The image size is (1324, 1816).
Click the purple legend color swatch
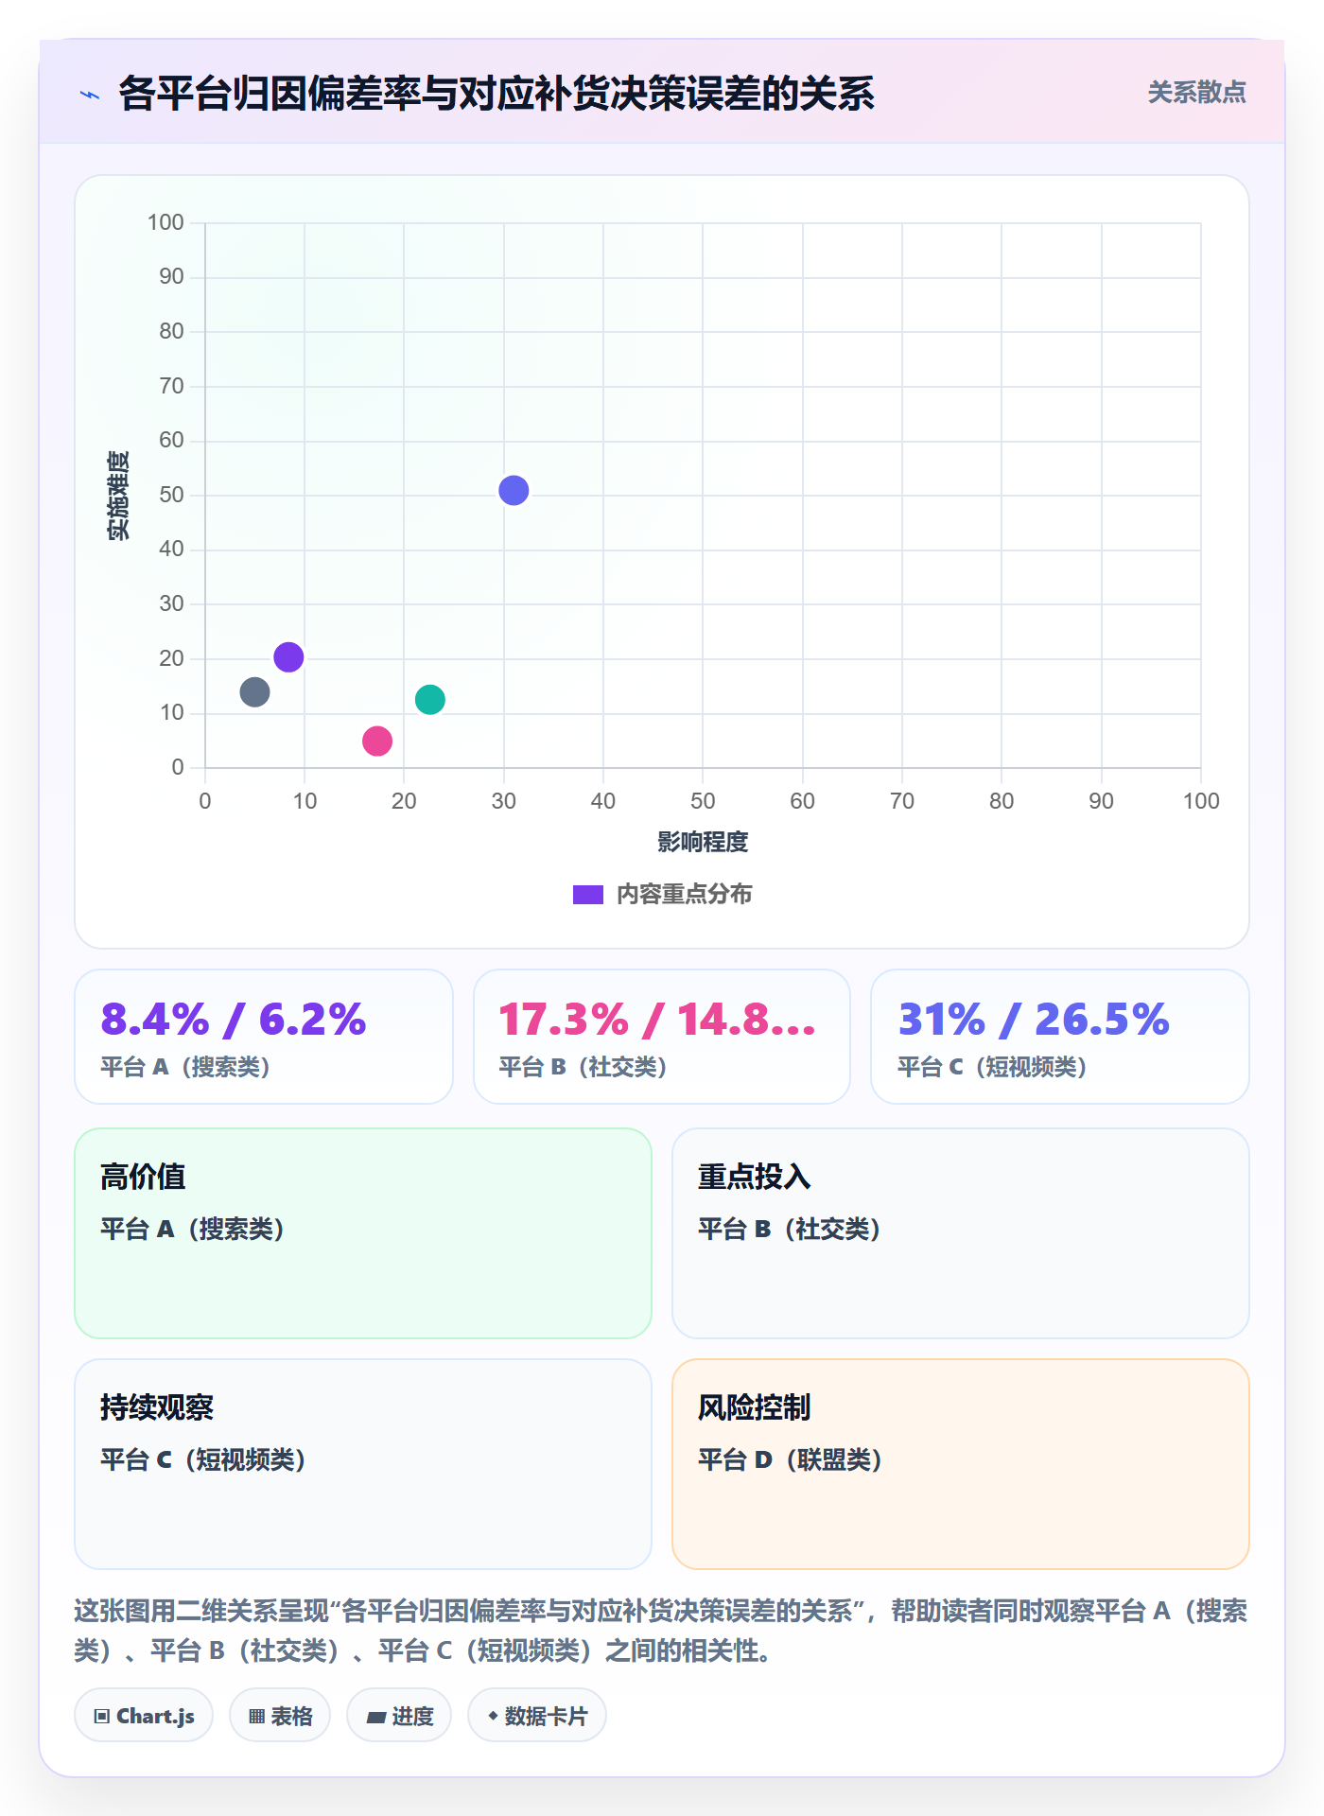click(588, 895)
